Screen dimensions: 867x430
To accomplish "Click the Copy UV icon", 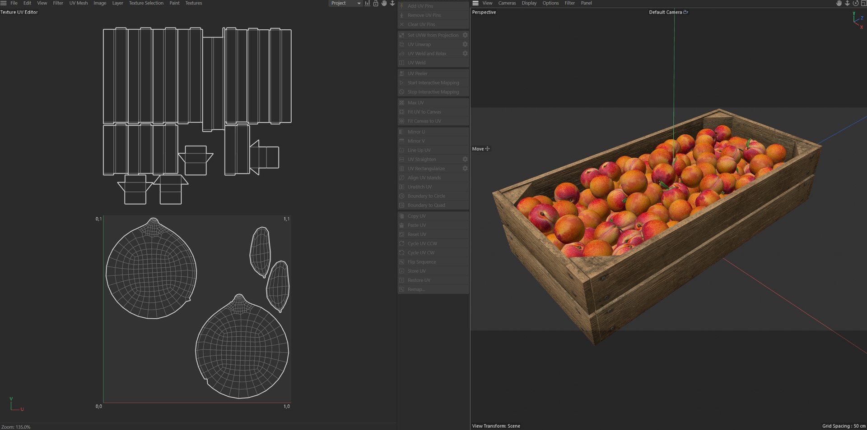I will [x=401, y=216].
